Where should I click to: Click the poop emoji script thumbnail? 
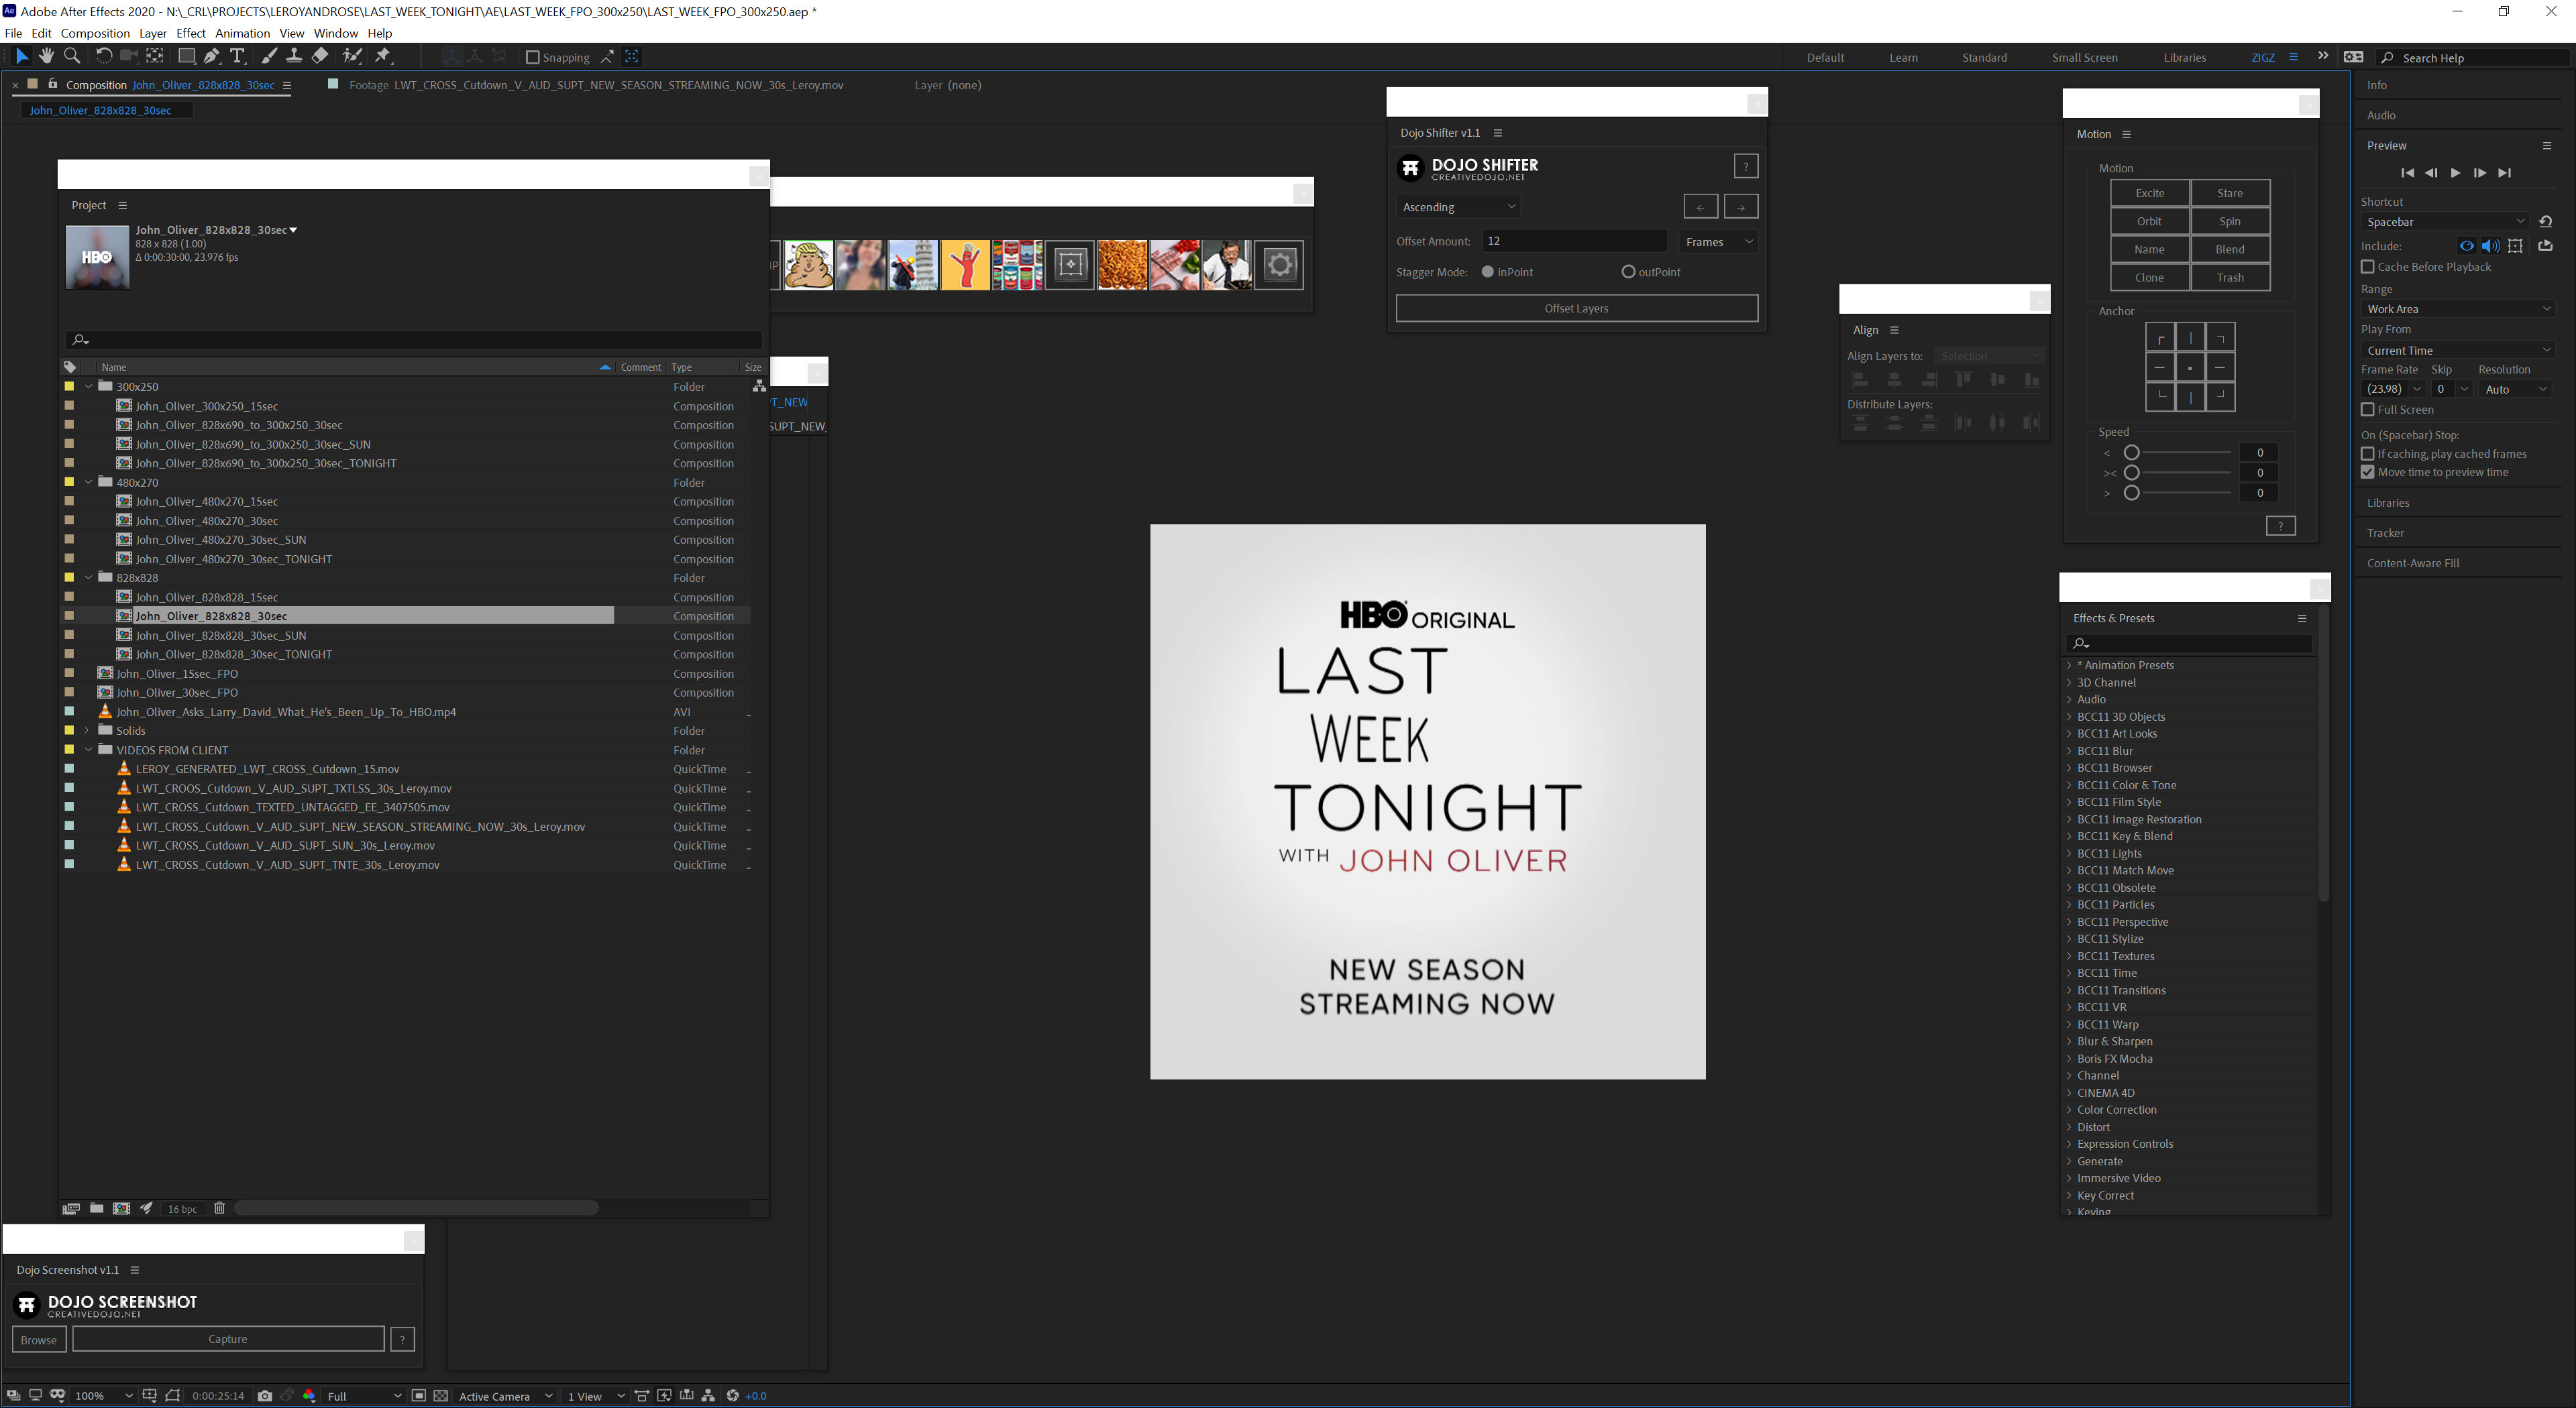tap(808, 265)
